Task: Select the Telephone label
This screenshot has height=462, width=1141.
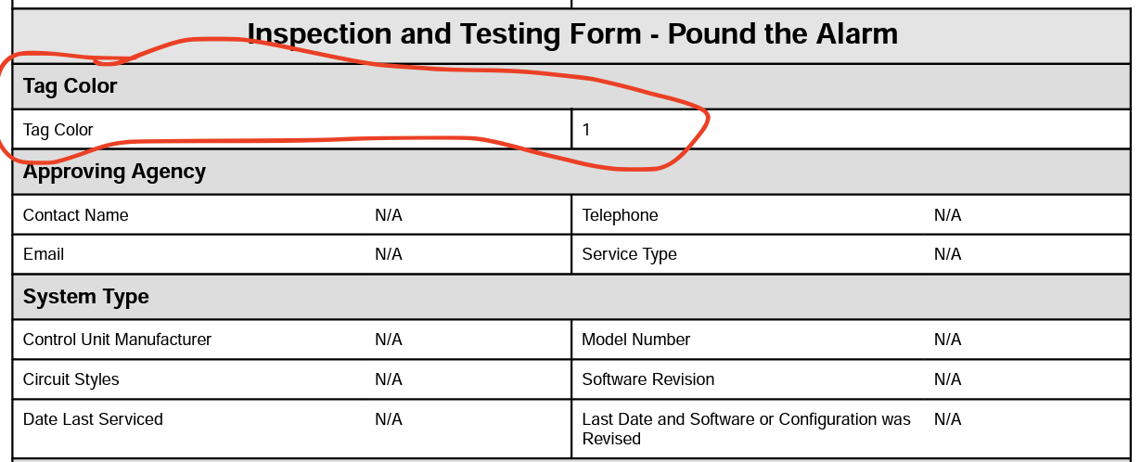Action: tap(620, 215)
